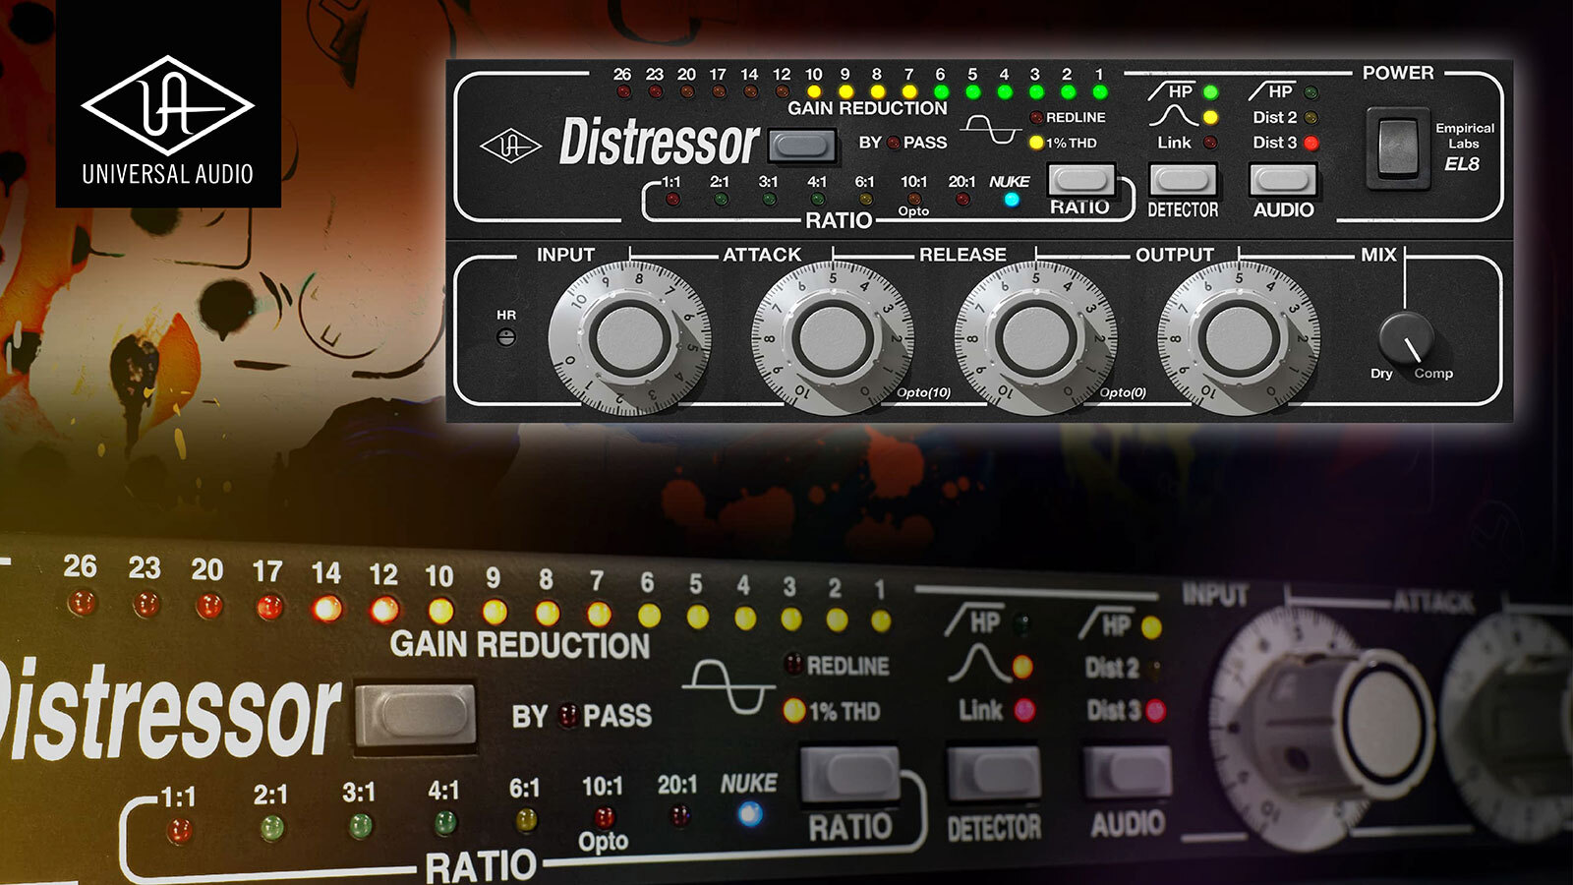Viewport: 1573px width, 885px height.
Task: Click the yellow 1% THD LED in upper plugin
Action: (1036, 143)
